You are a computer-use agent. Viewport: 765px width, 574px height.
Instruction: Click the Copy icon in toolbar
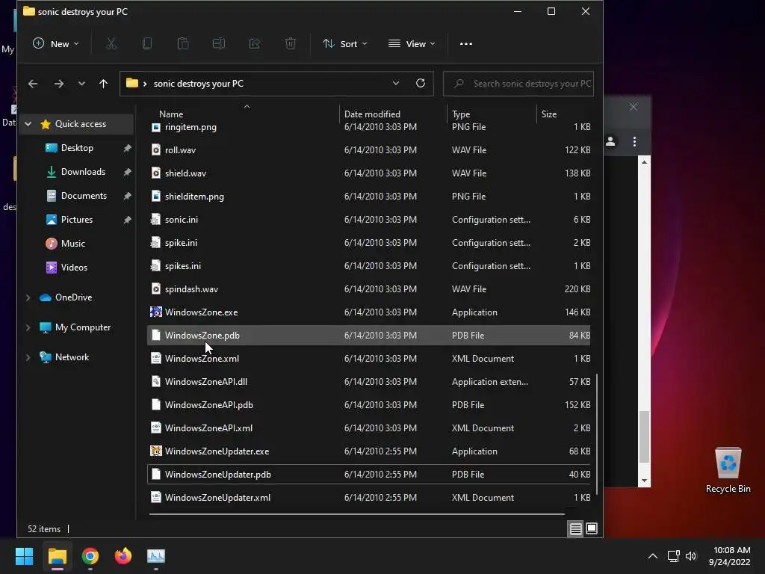(147, 44)
